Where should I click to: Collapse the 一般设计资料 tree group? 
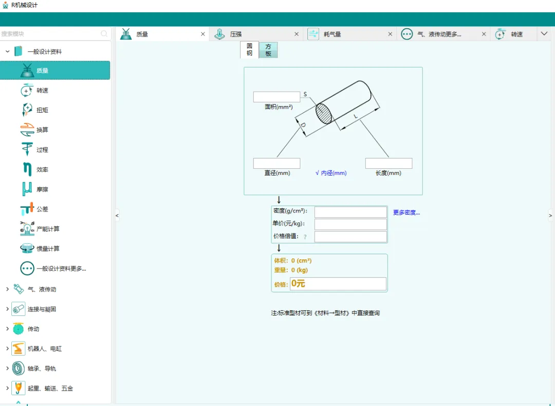click(7, 51)
